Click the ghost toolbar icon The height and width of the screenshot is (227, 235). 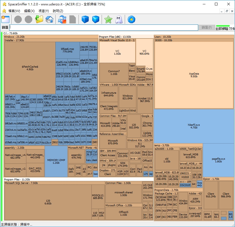click(x=119, y=19)
